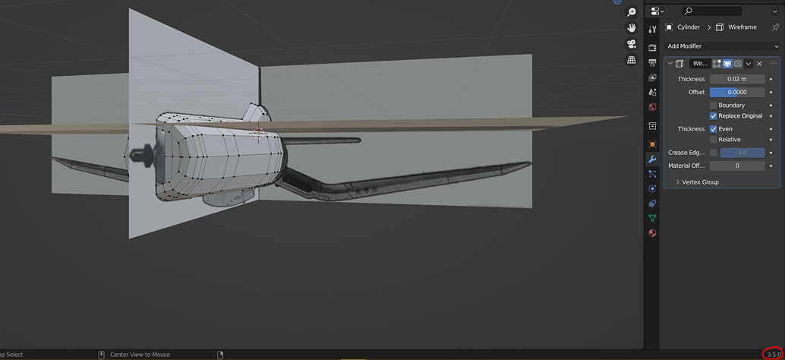Image resolution: width=785 pixels, height=360 pixels.
Task: Open the properties options dropdown at top right
Action: coord(774,11)
